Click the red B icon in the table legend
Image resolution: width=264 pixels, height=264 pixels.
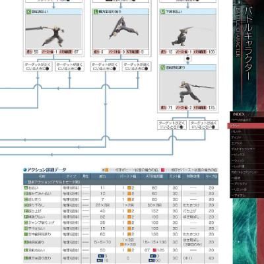point(162,170)
